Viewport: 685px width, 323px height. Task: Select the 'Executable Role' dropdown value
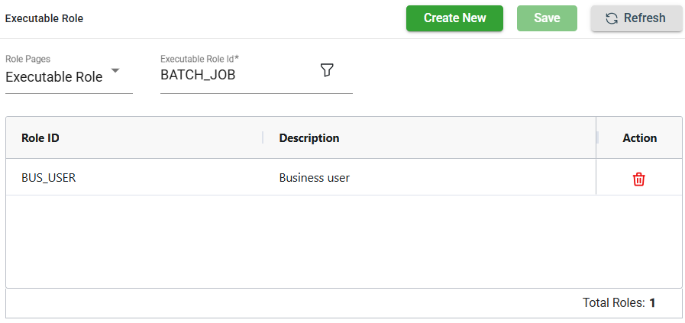point(54,77)
